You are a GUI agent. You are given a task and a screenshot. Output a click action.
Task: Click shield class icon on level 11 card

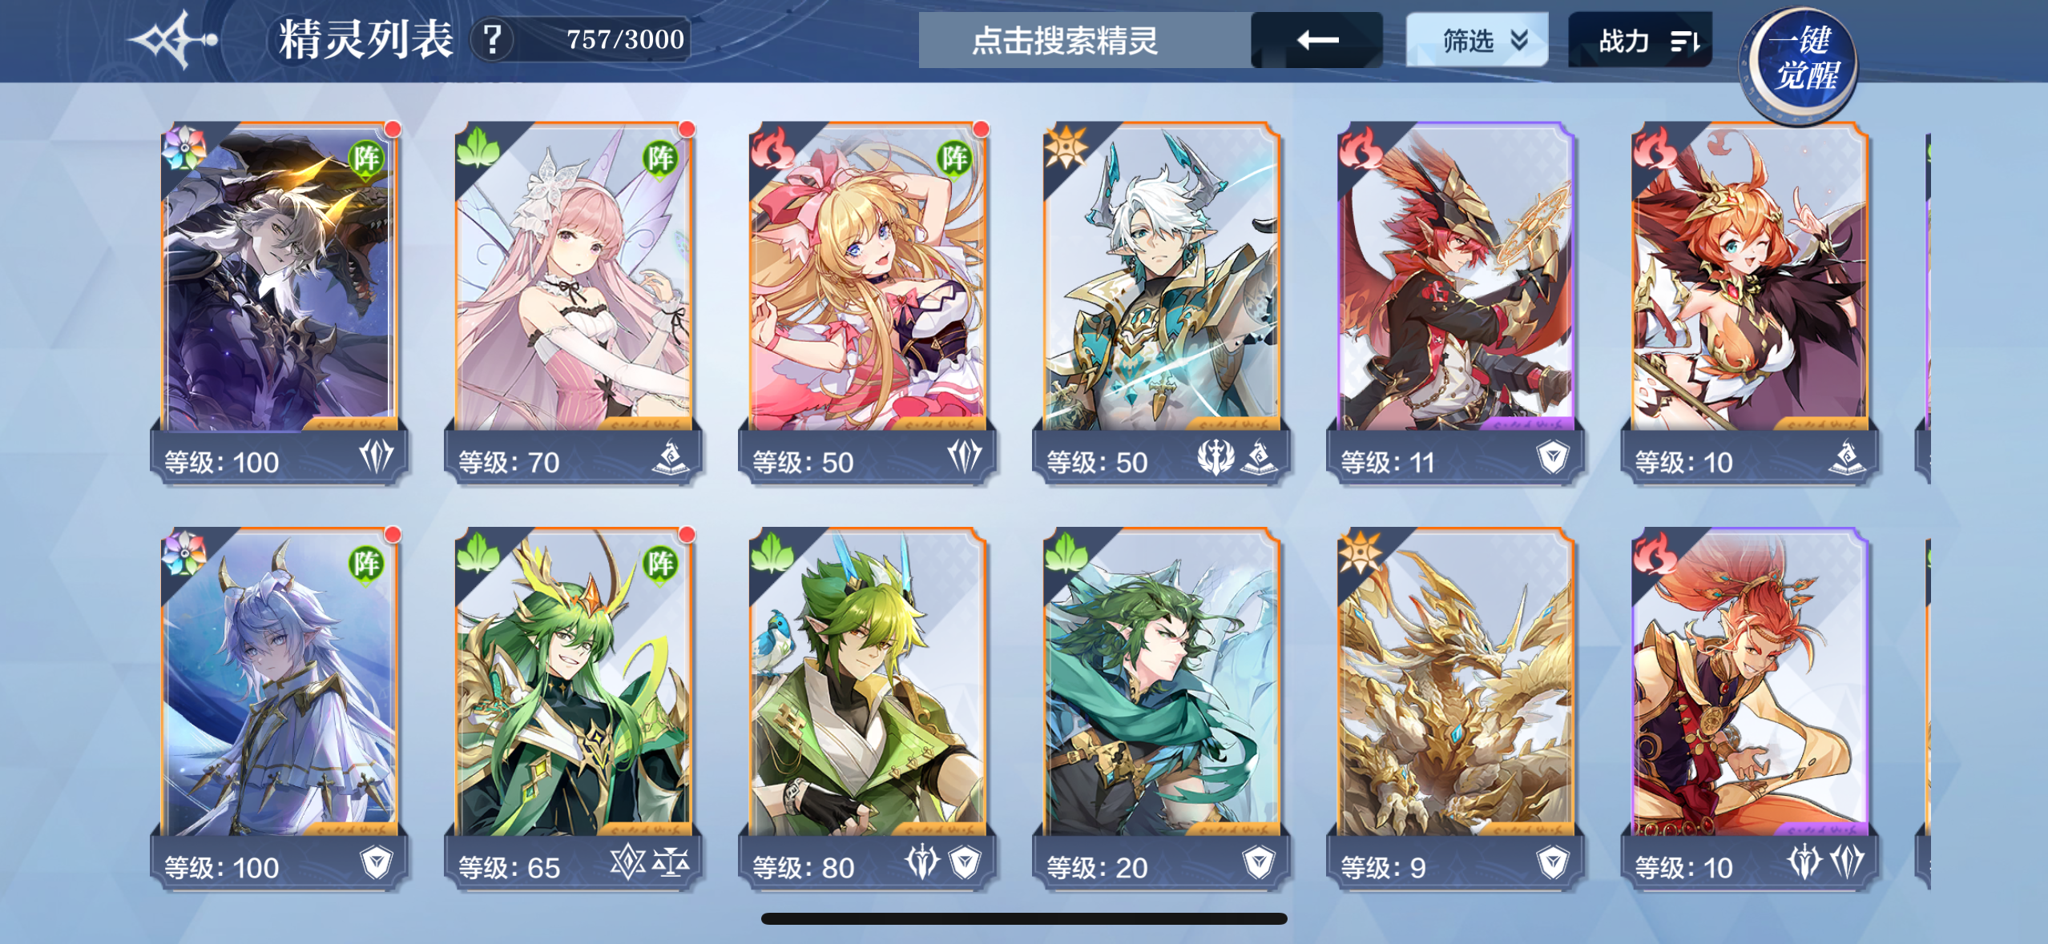1553,457
